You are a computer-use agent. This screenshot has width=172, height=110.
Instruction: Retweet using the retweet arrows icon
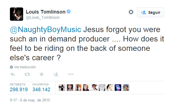(27, 74)
